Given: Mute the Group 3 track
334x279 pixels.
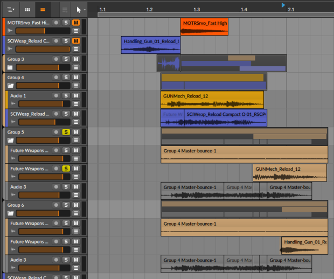Looking at the screenshot, I should coord(76,59).
